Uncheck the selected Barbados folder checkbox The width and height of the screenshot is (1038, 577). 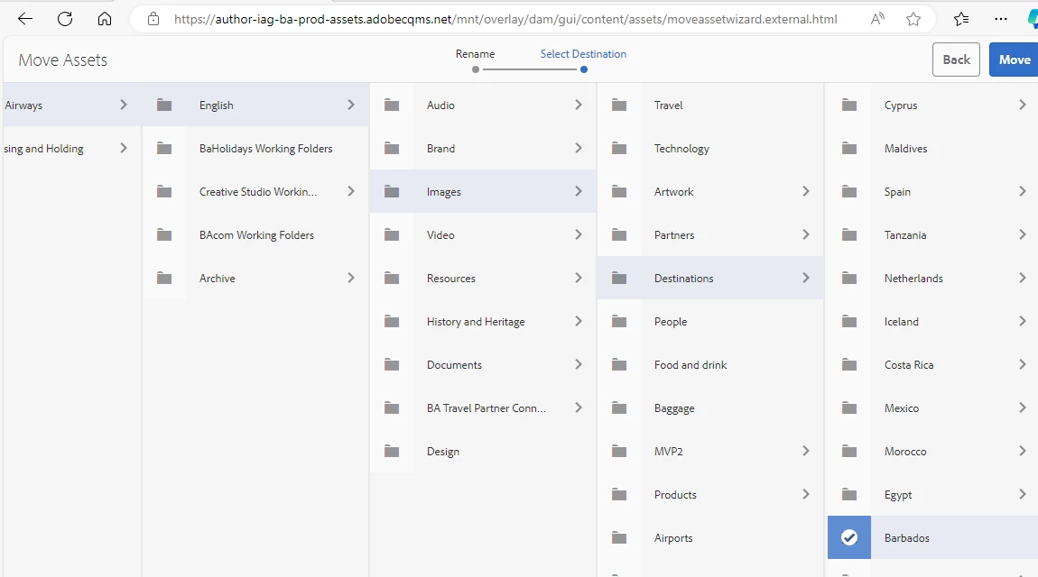(849, 538)
